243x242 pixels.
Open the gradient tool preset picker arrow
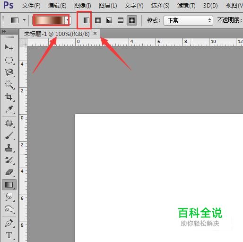pos(24,20)
